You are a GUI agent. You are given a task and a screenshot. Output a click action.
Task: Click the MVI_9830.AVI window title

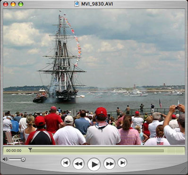97,4
